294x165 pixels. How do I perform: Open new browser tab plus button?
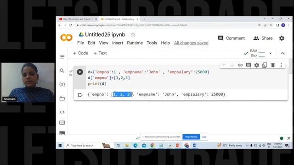click(x=144, y=19)
